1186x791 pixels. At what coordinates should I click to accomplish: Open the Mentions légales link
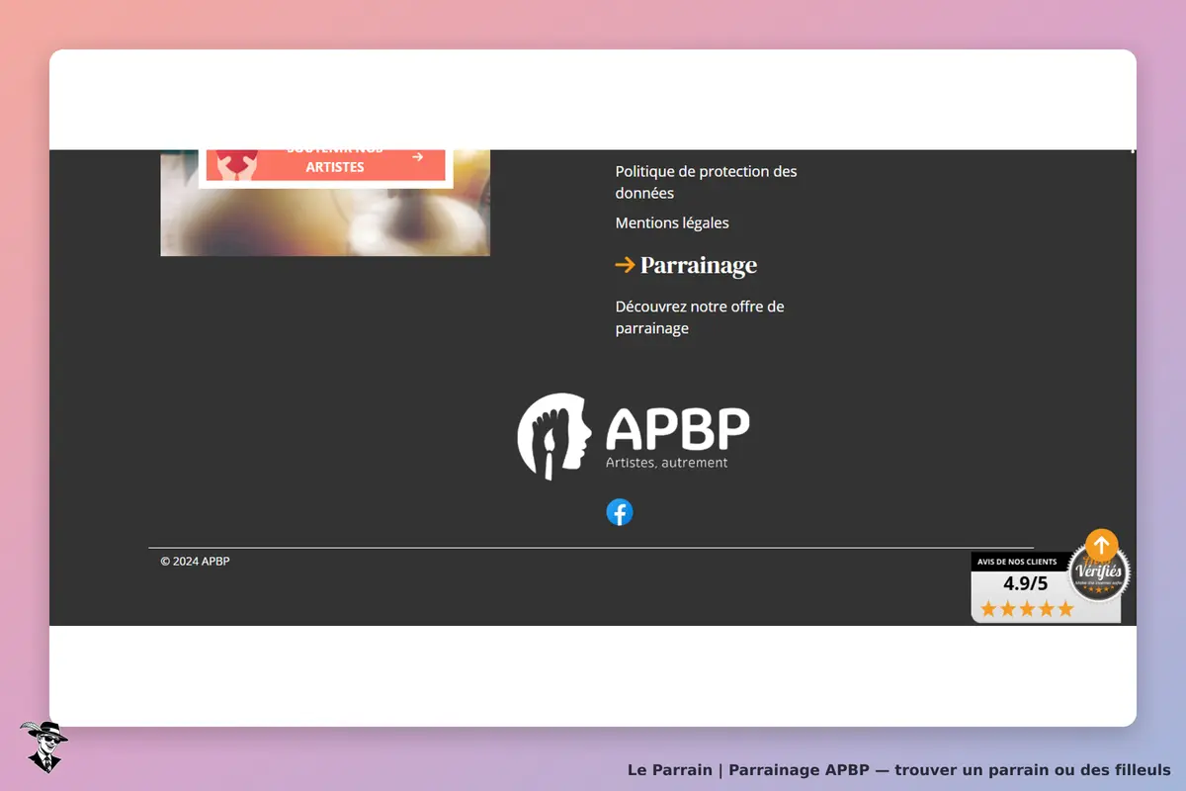672,223
